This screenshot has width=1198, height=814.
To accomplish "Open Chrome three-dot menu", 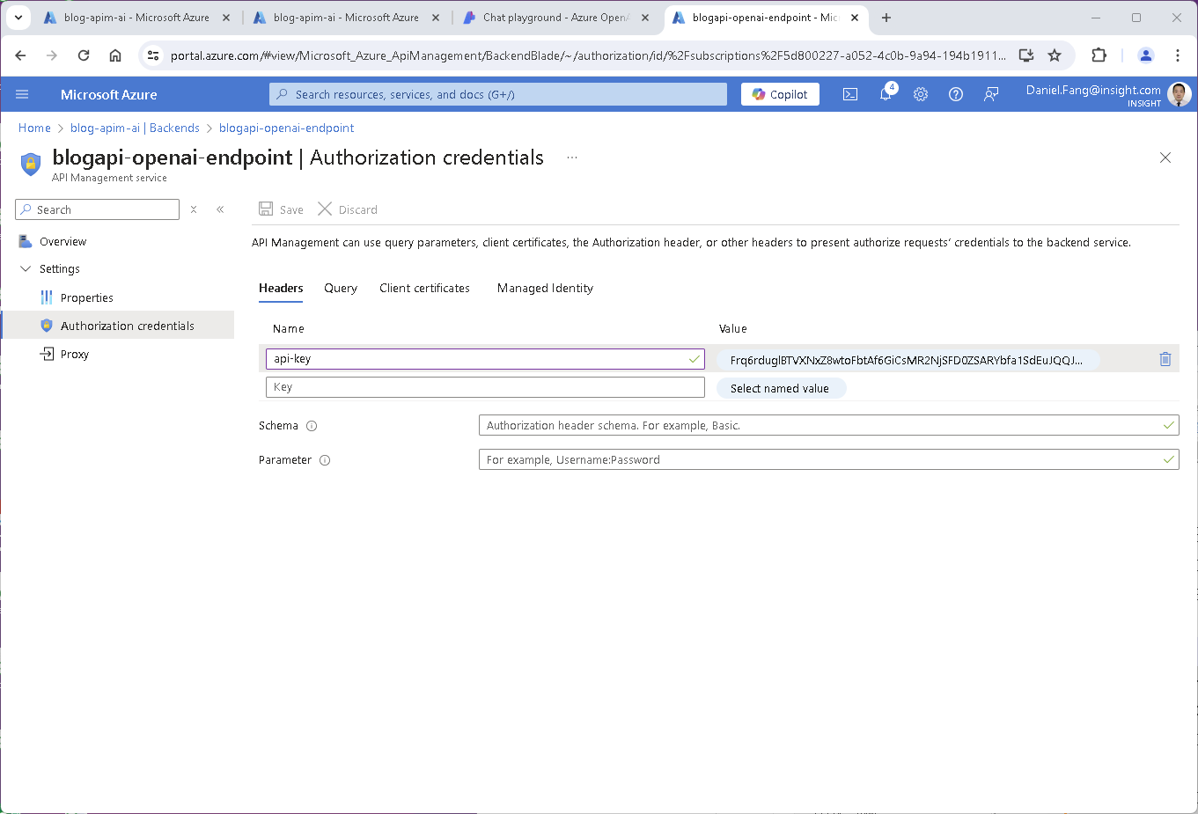I will 1178,55.
